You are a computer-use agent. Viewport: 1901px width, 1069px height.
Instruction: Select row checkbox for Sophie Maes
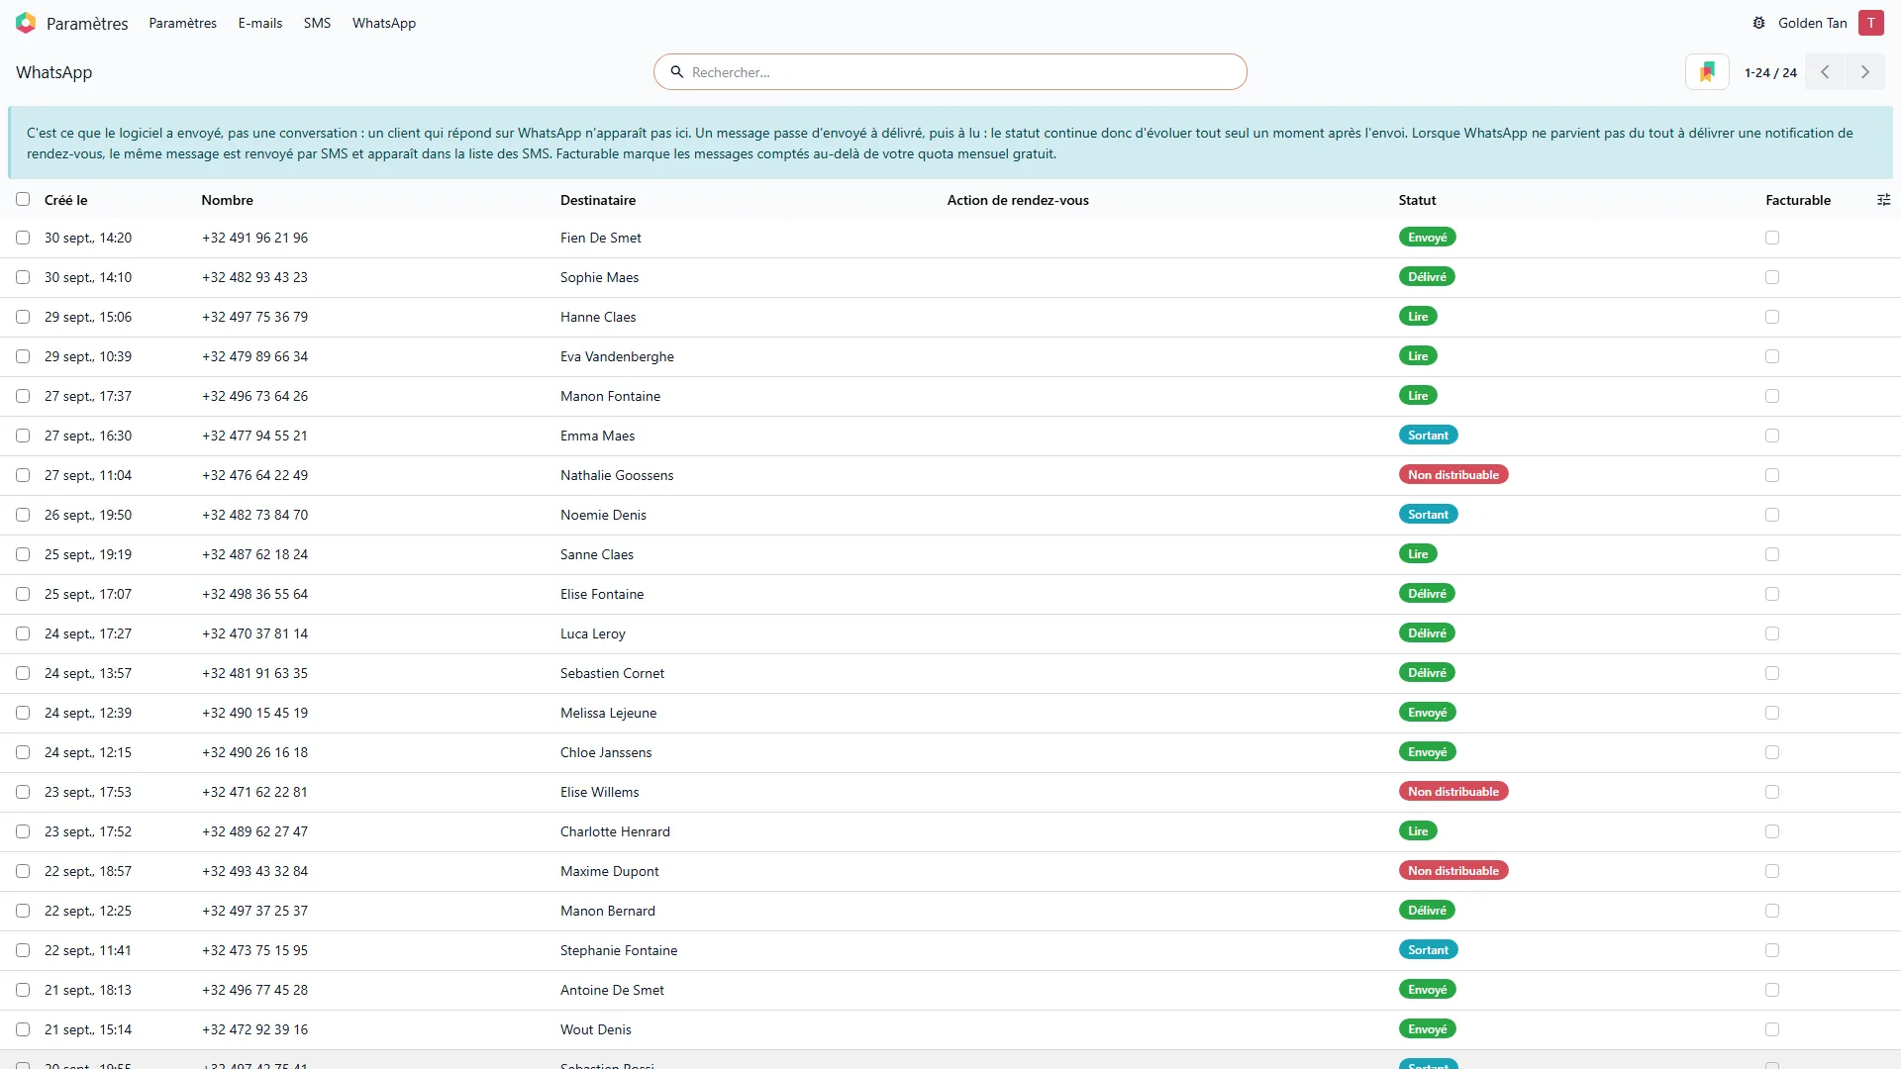pyautogui.click(x=23, y=277)
